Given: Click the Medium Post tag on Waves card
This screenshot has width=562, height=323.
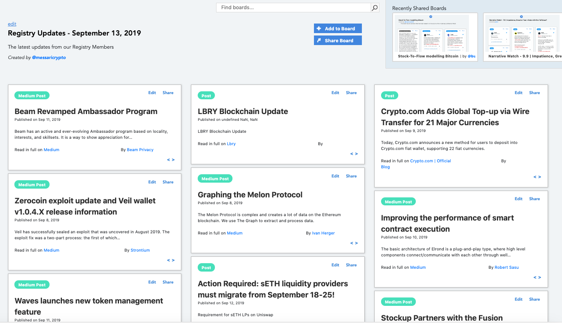Looking at the screenshot, I should coord(32,285).
